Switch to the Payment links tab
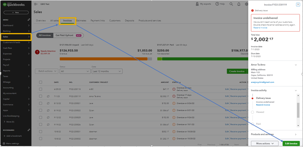This screenshot has height=147, width=303. [98, 21]
